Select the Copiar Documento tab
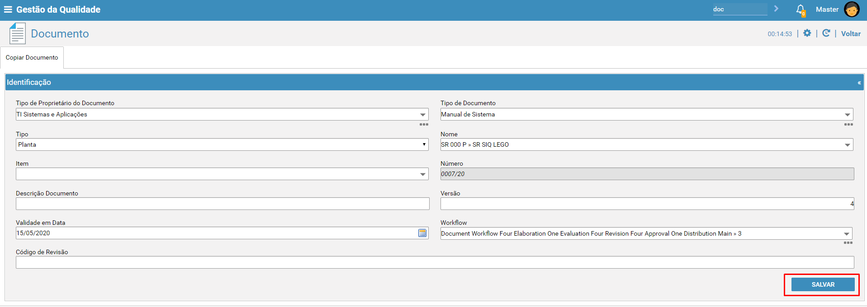Image resolution: width=867 pixels, height=307 pixels. [x=32, y=57]
